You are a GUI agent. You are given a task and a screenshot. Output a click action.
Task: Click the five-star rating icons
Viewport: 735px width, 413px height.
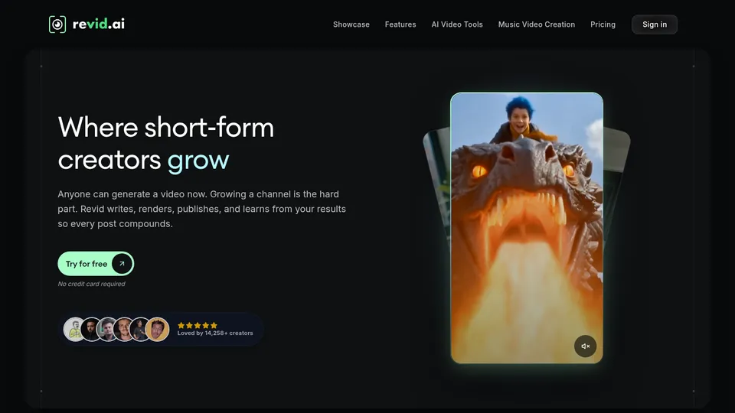pyautogui.click(x=198, y=325)
